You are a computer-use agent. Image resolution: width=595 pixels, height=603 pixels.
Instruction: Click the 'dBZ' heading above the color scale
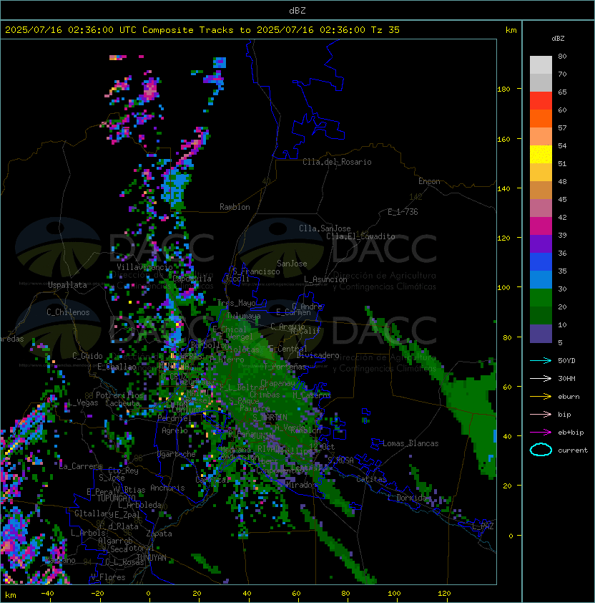pyautogui.click(x=558, y=39)
